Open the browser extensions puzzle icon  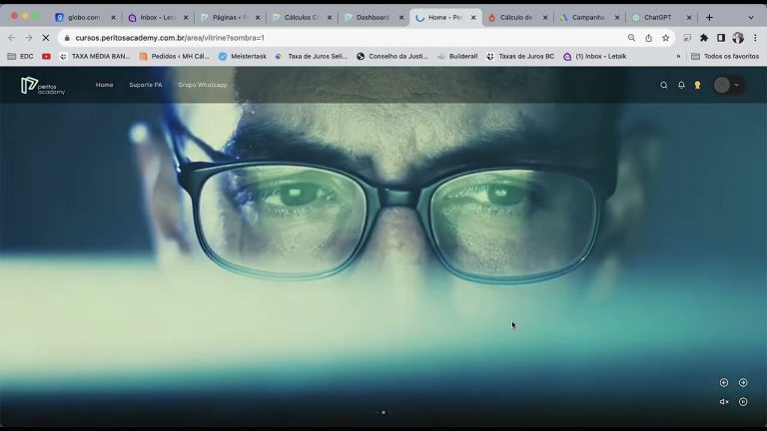(x=704, y=38)
